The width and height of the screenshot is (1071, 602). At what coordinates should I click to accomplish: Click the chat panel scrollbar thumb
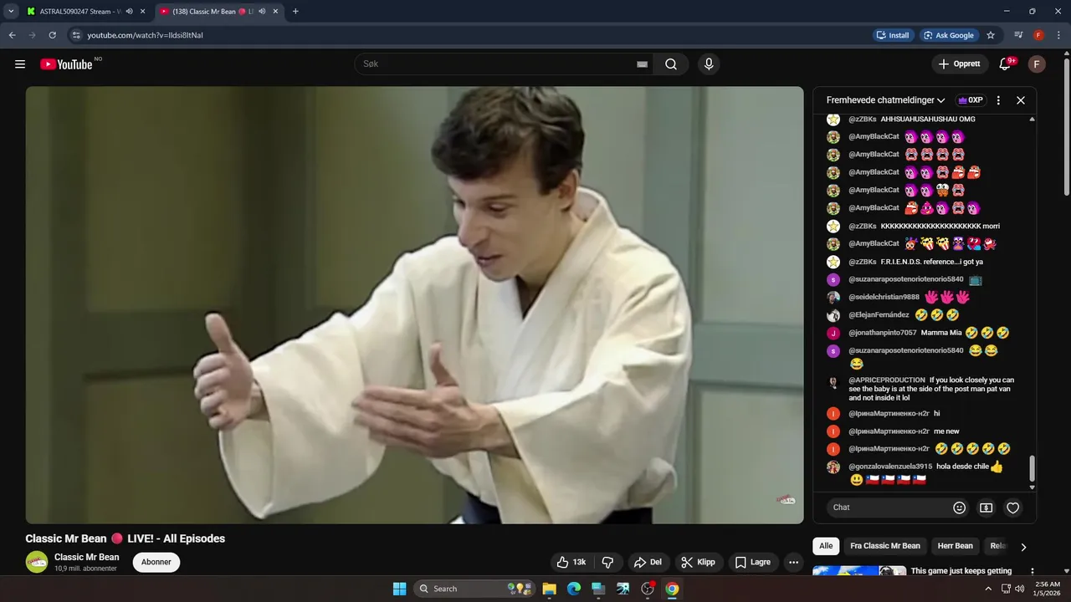[1032, 468]
